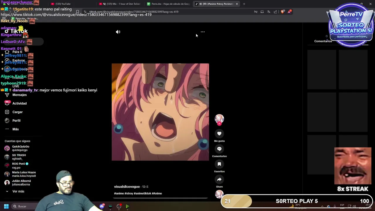Image resolution: width=375 pixels, height=211 pixels.
Task: Click the picture-in-picture icon in the address bar
Action: tap(262, 12)
